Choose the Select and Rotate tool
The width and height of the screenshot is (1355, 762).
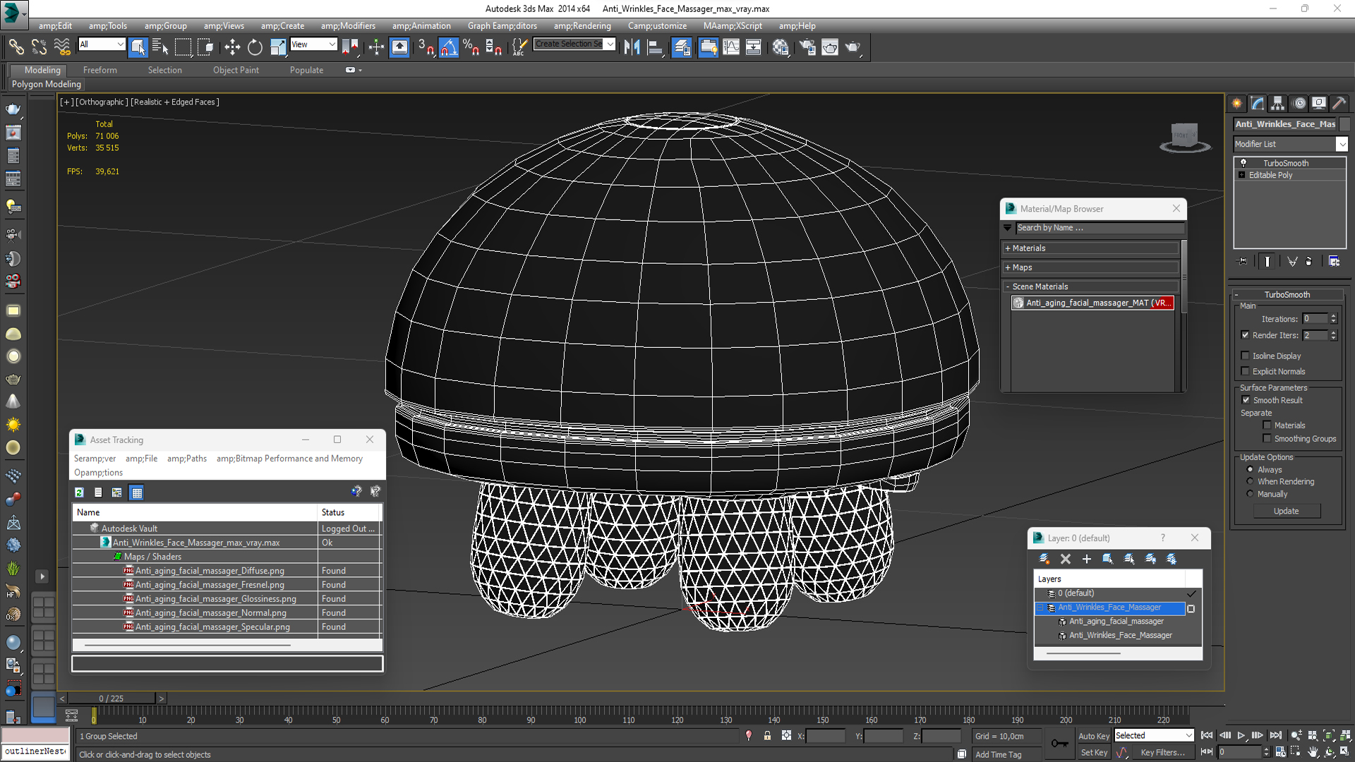tap(255, 47)
